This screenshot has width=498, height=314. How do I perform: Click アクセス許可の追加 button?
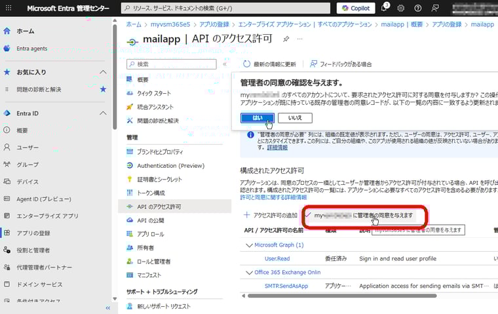point(271,215)
